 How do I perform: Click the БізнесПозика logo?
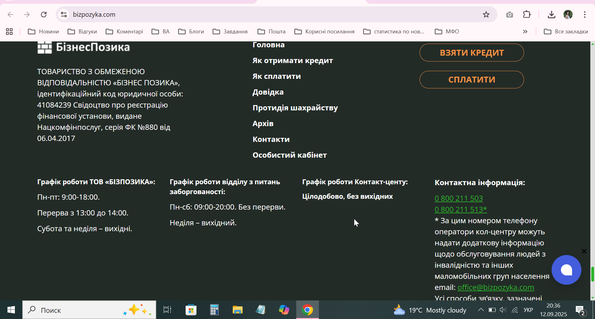[84, 47]
